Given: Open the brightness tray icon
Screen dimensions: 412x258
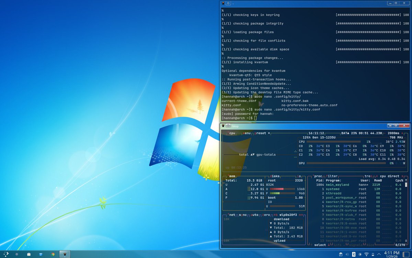Looking at the screenshot, I should pos(360,254).
